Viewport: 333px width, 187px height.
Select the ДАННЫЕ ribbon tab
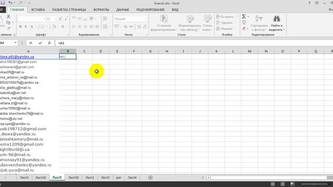[123, 10]
